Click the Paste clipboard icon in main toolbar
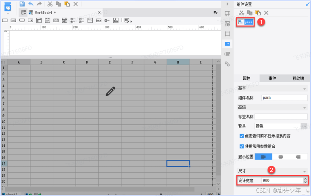This screenshot has width=311, height=196. (x=67, y=4)
